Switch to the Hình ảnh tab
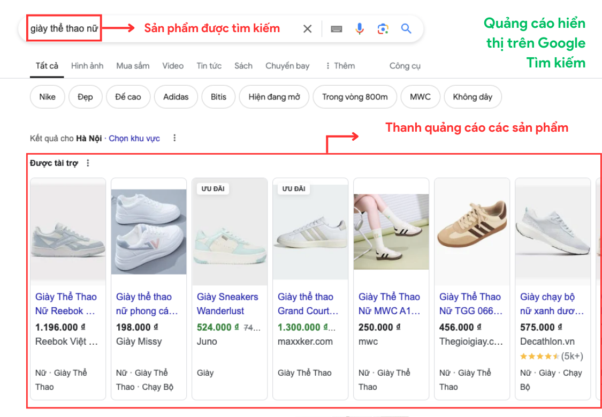 [x=87, y=65]
